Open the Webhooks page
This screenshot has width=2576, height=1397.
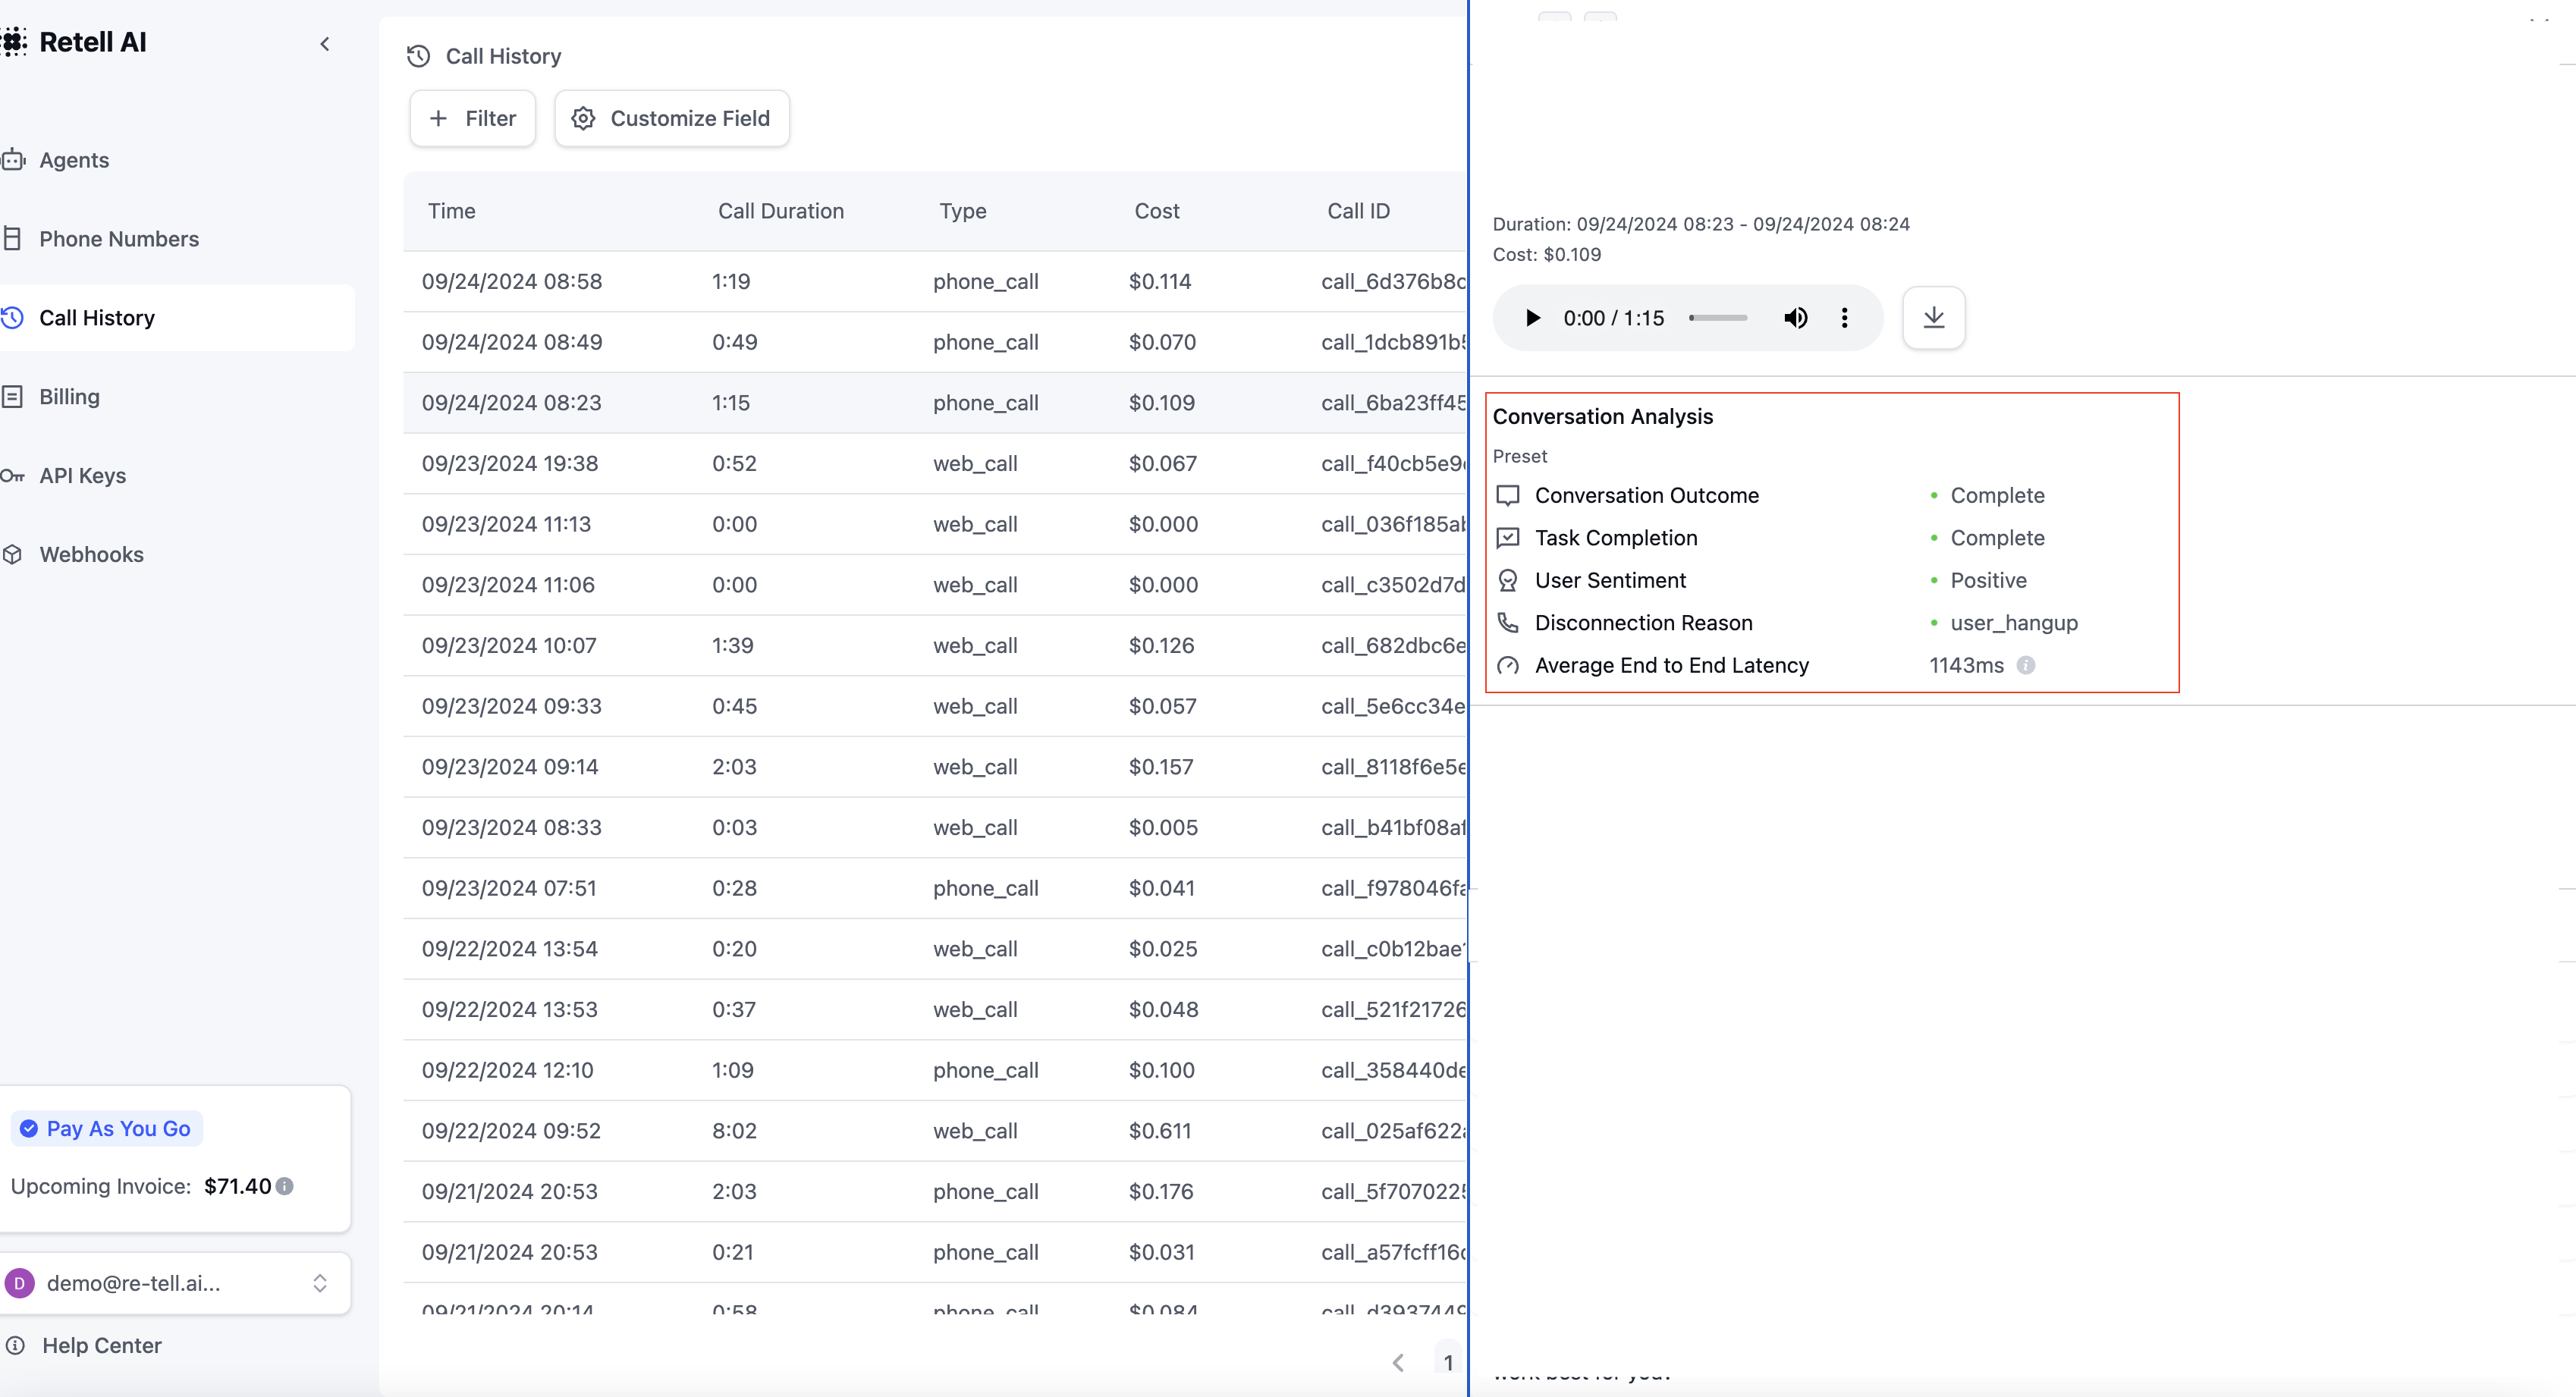pyautogui.click(x=91, y=555)
